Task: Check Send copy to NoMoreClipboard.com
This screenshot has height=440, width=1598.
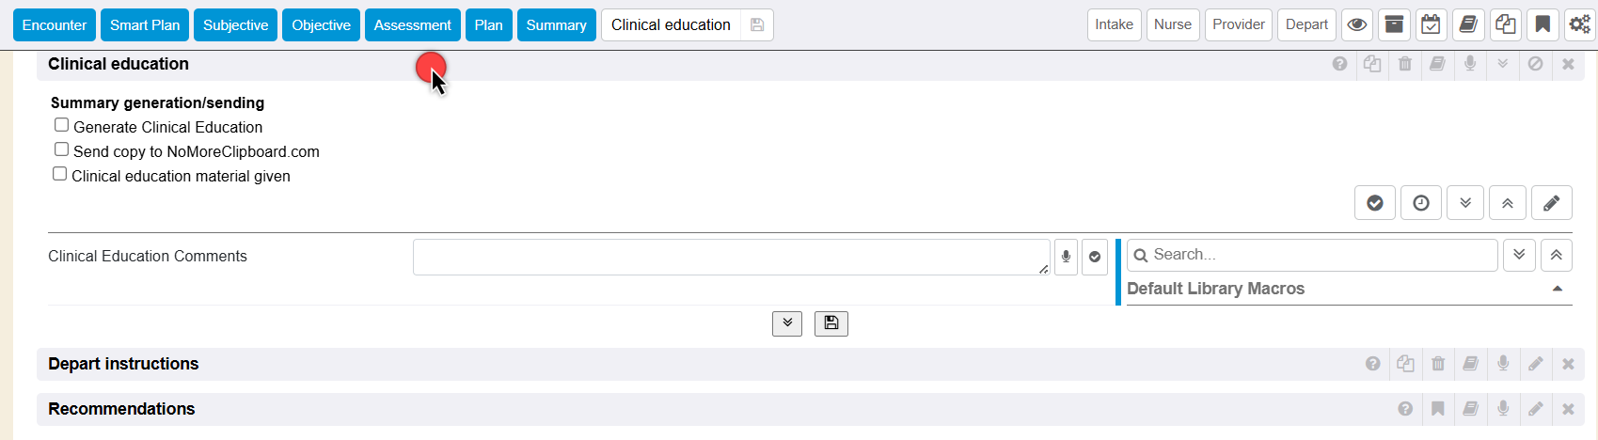Action: pos(62,149)
